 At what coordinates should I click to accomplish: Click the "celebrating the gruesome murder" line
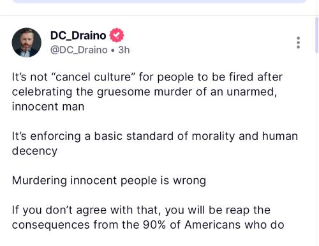coord(144,92)
